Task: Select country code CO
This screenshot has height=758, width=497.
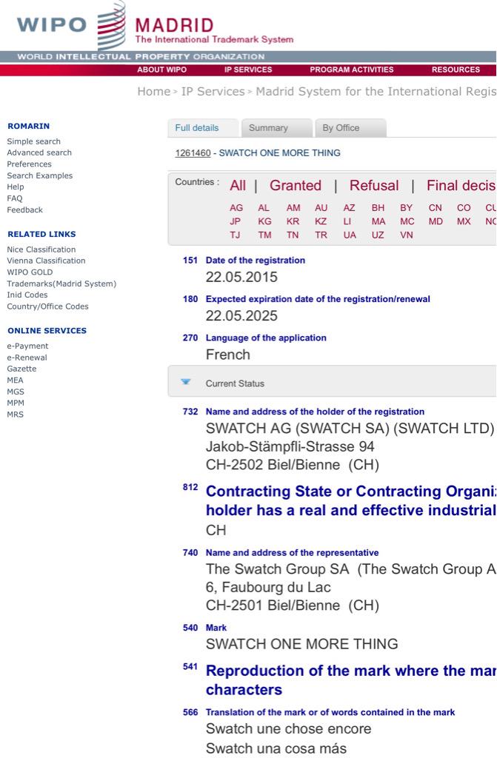Action: click(464, 208)
